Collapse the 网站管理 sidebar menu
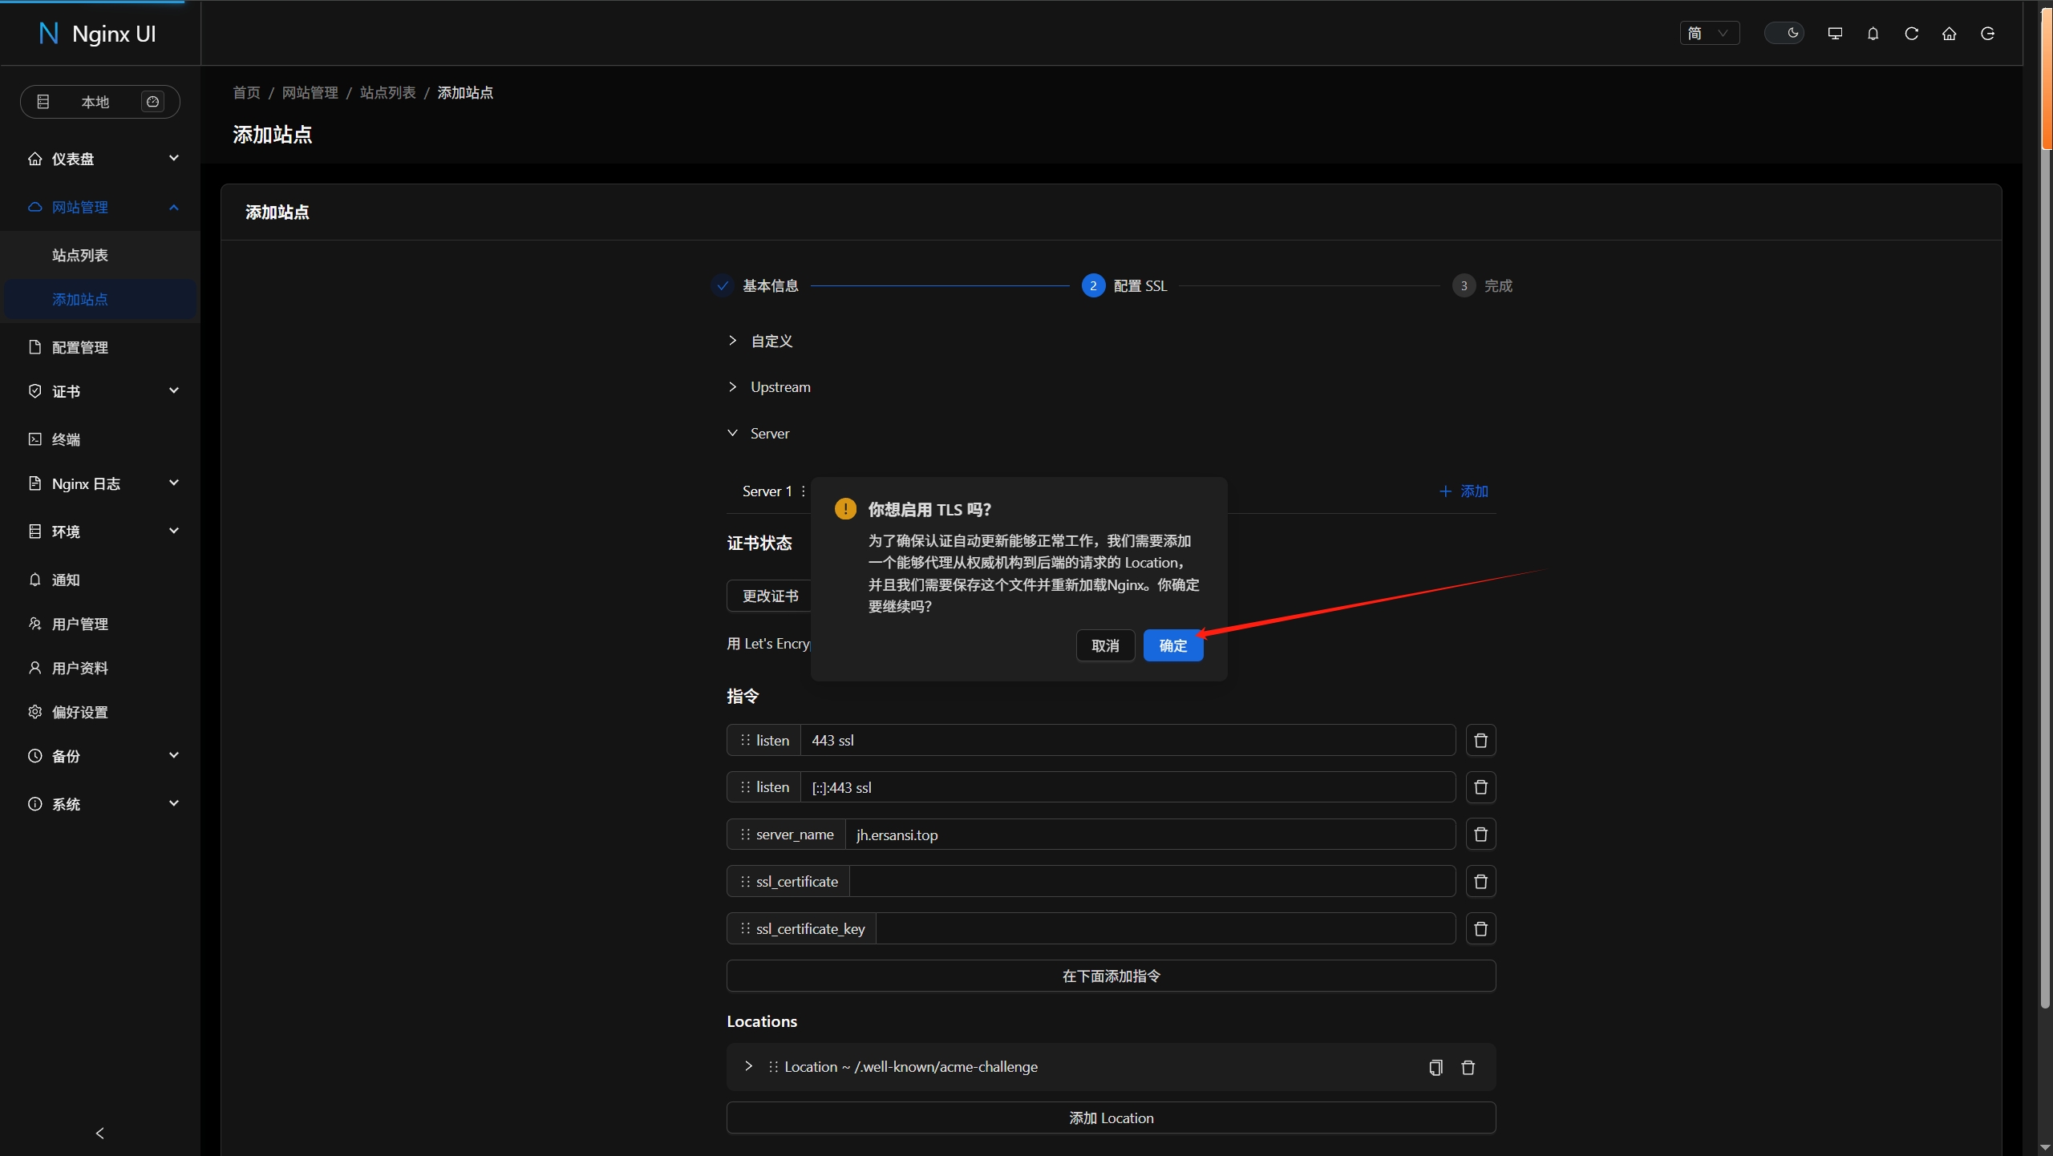Image resolution: width=2053 pixels, height=1156 pixels. tap(100, 207)
